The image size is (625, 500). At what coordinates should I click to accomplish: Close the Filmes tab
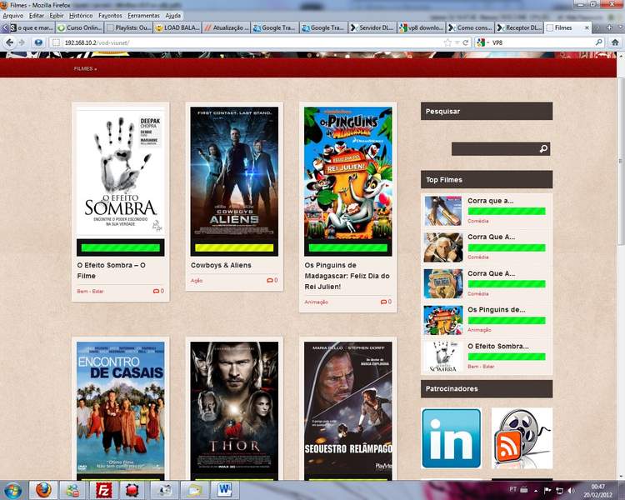click(x=587, y=27)
